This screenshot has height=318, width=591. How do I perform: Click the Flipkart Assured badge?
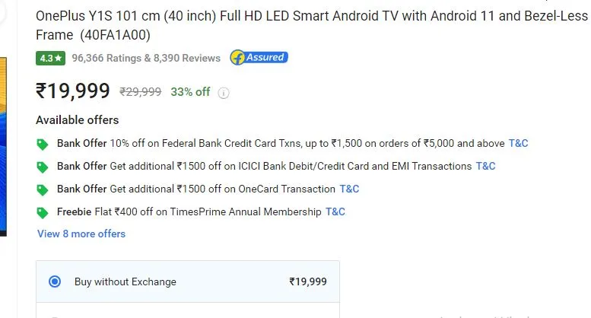[259, 58]
